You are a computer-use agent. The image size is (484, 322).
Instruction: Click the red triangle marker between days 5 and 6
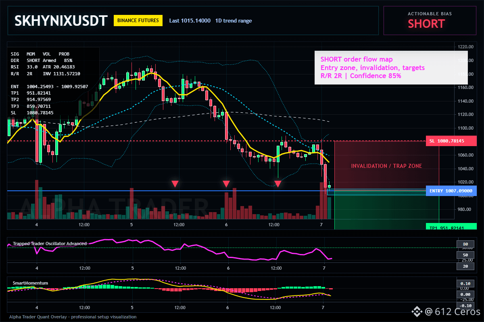[x=175, y=184]
